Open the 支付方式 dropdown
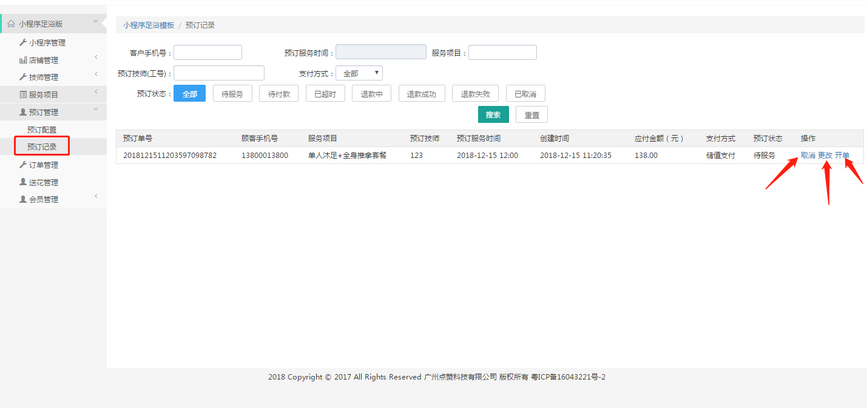 tap(359, 73)
